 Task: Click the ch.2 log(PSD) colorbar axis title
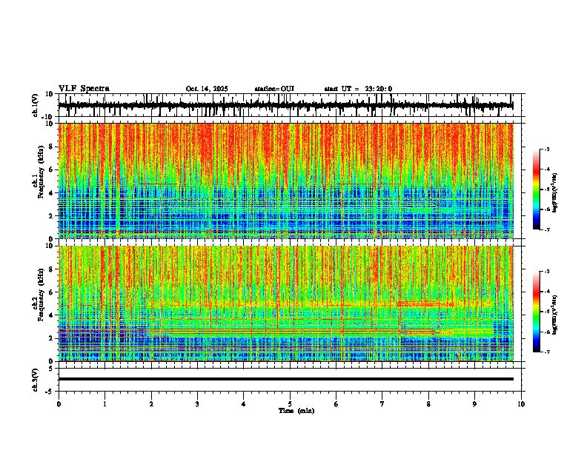pyautogui.click(x=555, y=315)
